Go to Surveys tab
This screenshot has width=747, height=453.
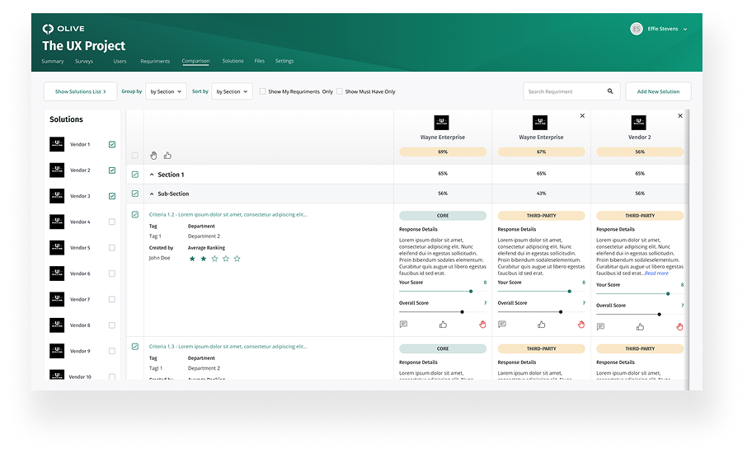[x=84, y=62]
